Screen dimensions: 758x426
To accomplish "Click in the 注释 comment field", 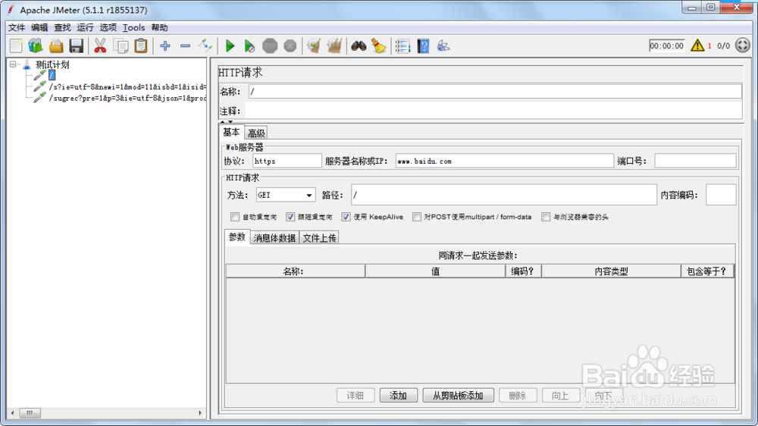I will 493,111.
